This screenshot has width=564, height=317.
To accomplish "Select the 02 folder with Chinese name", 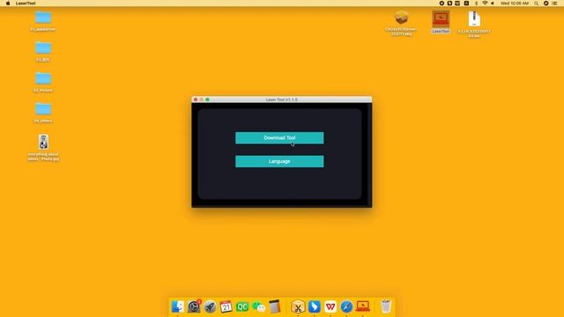I will 43,51.
